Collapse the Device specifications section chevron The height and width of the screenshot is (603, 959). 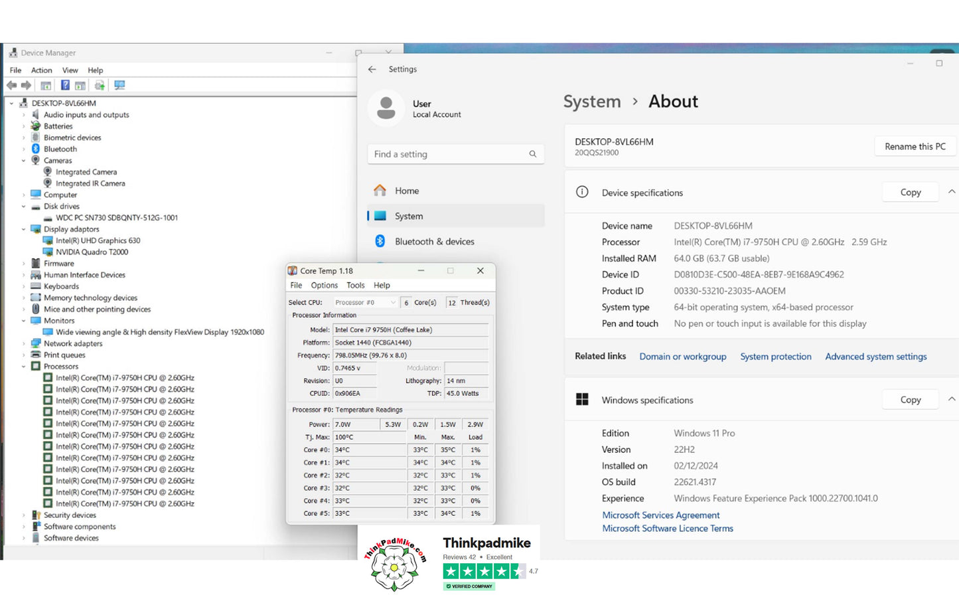(952, 192)
